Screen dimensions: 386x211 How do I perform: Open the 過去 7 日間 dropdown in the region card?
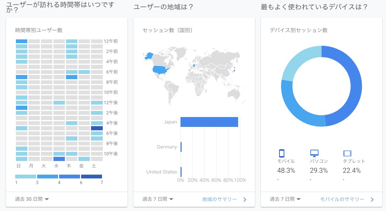158,199
